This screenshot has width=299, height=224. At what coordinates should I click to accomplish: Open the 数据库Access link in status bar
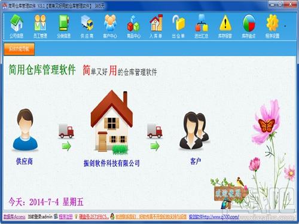pos(14,216)
